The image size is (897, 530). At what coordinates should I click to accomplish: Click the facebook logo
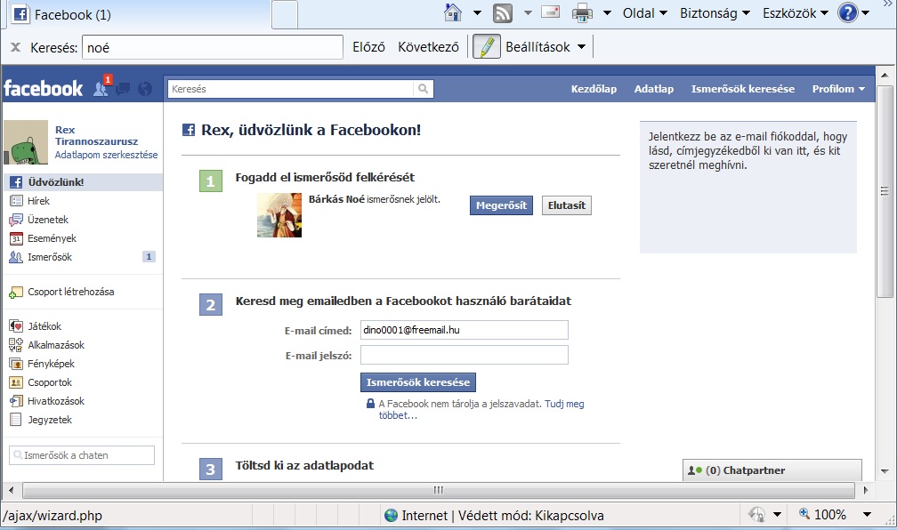click(x=43, y=89)
